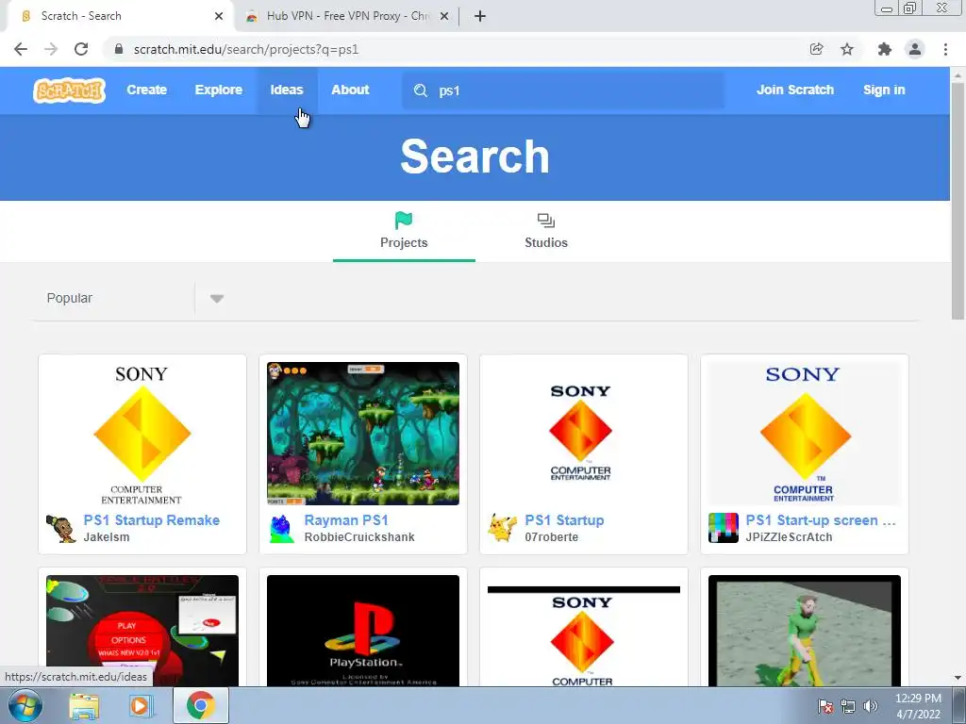Open the Windows Start button
The width and height of the screenshot is (966, 724).
pyautogui.click(x=25, y=705)
